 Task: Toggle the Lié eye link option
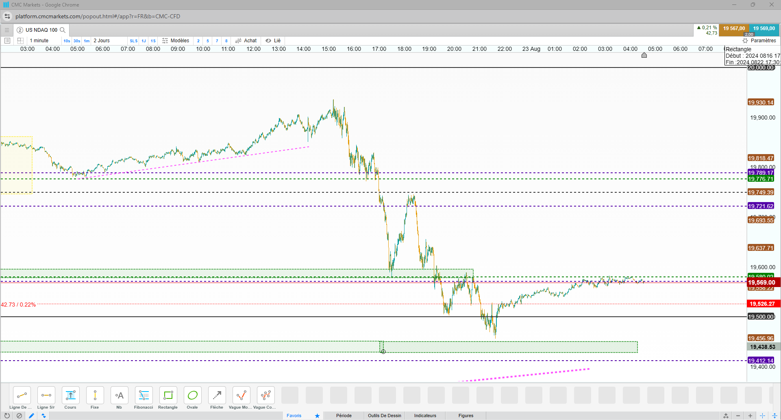(x=273, y=41)
